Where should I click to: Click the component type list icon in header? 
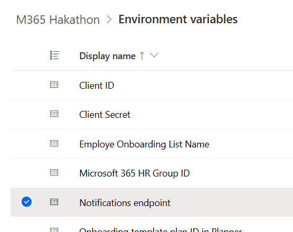[55, 55]
